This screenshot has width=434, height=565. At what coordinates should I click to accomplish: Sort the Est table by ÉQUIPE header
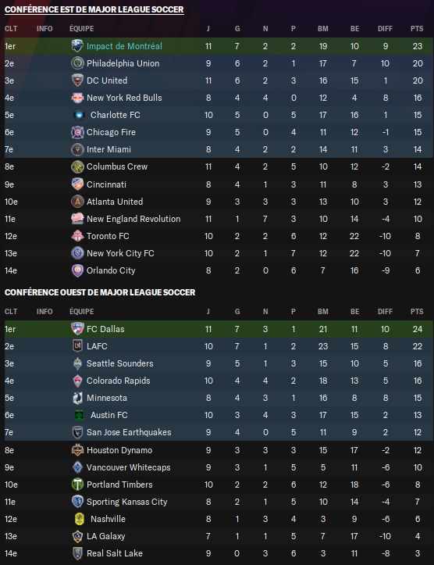(x=82, y=28)
